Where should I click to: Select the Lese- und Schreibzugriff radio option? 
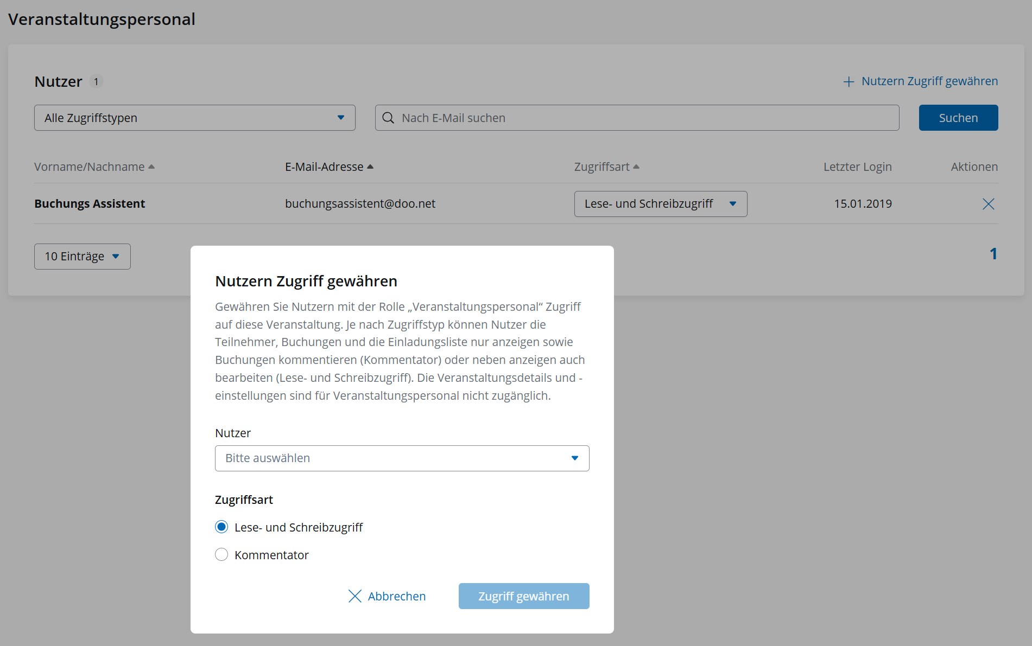point(221,527)
